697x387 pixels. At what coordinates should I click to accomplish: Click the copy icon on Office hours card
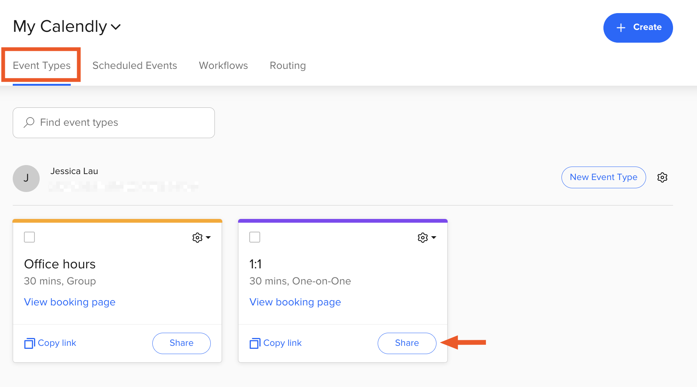tap(30, 343)
